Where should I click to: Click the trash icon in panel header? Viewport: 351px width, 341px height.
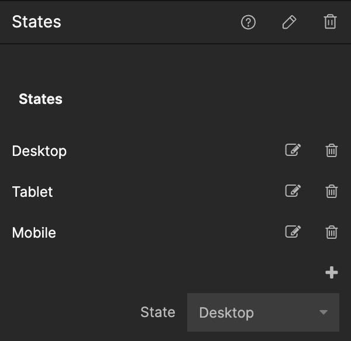tap(330, 22)
